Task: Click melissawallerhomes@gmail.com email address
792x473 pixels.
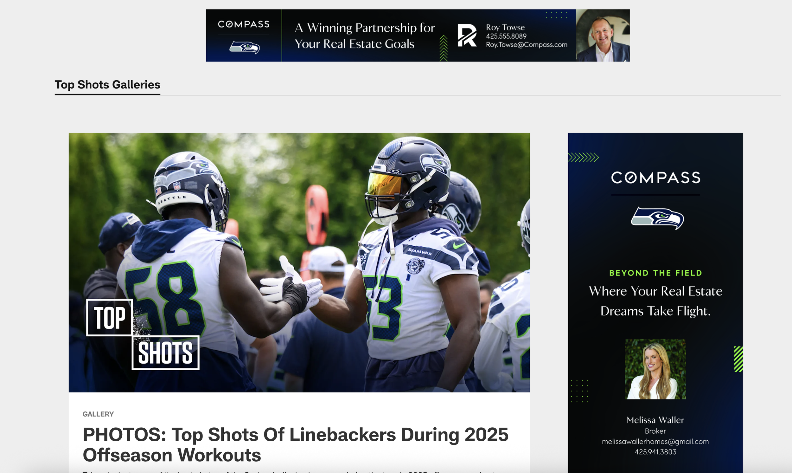Action: [655, 441]
